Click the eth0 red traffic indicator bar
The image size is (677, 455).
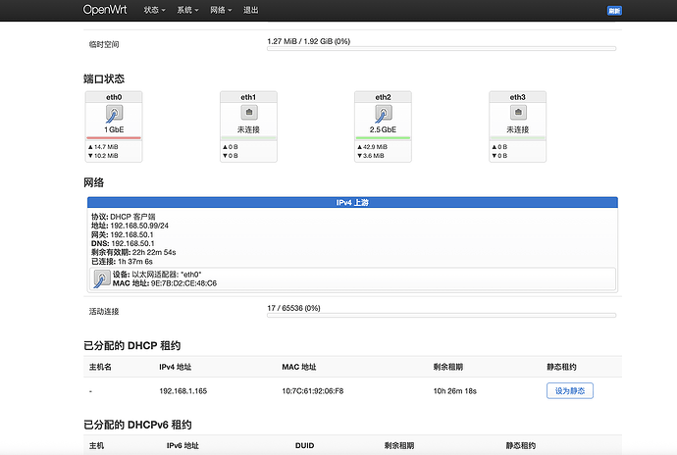[113, 138]
